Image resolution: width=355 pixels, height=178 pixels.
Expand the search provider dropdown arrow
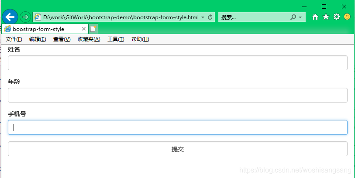tap(300, 17)
